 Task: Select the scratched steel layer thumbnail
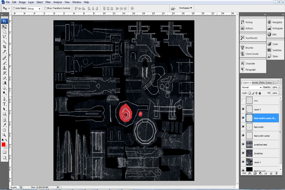click(x=249, y=144)
